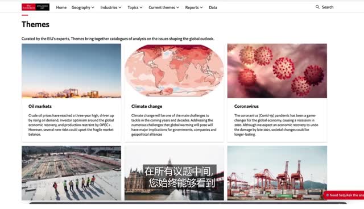Open the Home menu item
Viewport: 364px width, 209px height.
coord(61,7)
